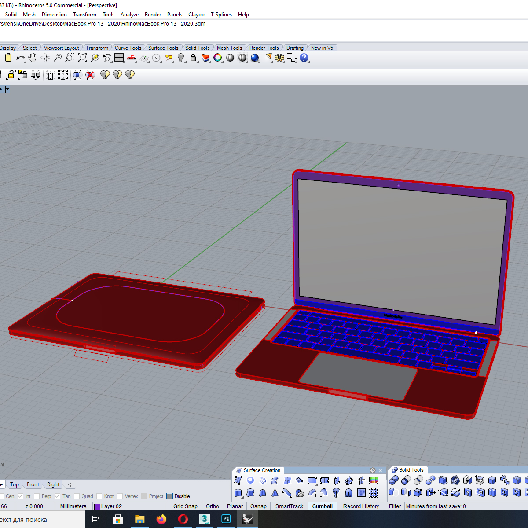Uncheck the Tan osnap checkbox
528x528 pixels.
[x=58, y=496]
